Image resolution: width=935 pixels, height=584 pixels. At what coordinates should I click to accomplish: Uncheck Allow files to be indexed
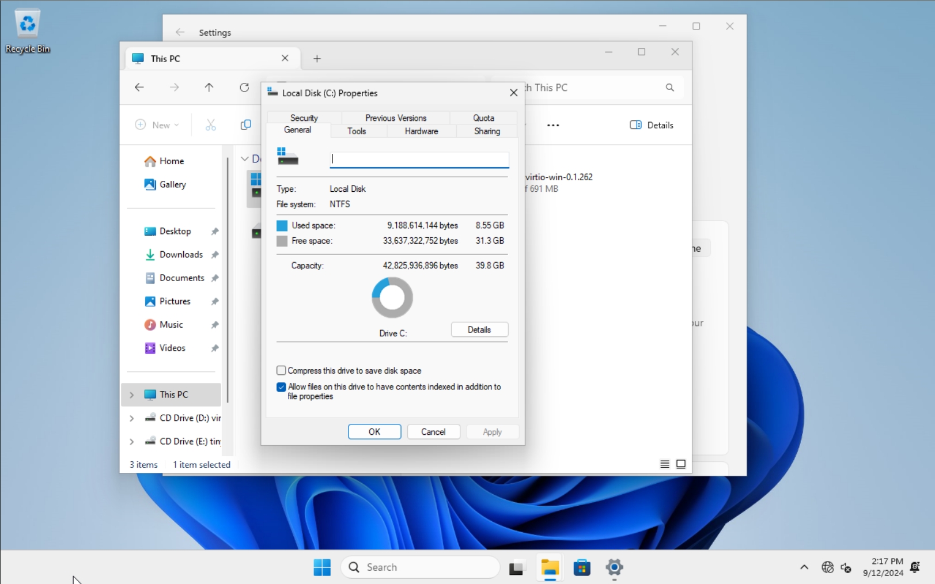click(281, 387)
